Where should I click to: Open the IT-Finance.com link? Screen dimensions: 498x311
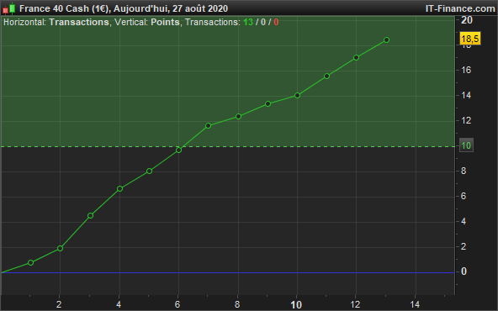(x=460, y=8)
